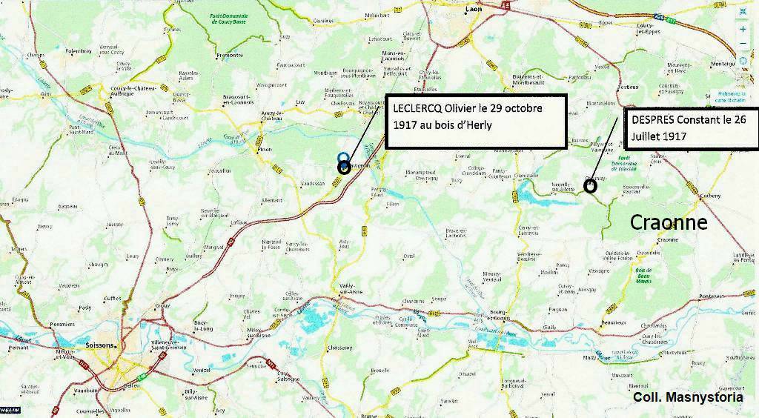Click the Bois de Beau Marais label
759x418 pixels.
pyautogui.click(x=644, y=276)
